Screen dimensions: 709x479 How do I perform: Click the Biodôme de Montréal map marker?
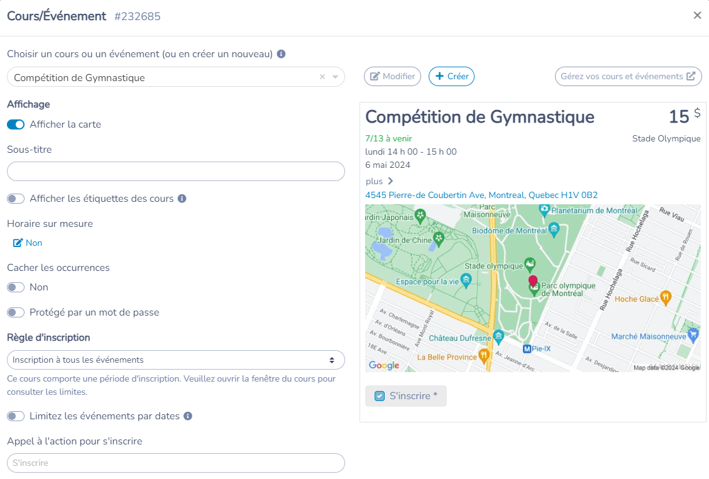tap(554, 229)
